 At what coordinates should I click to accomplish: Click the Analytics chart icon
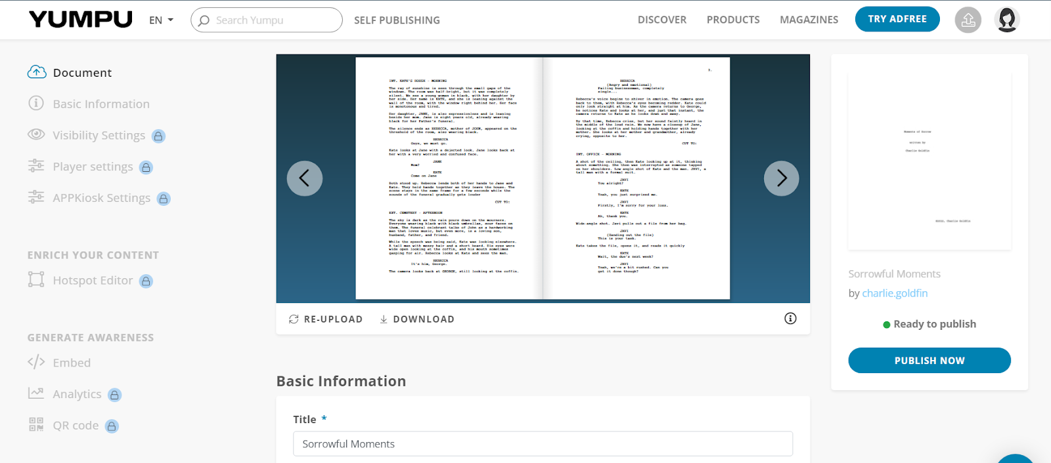36,393
